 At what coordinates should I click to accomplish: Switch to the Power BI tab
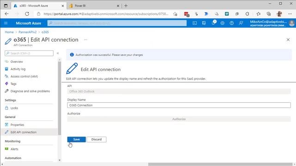[92, 6]
